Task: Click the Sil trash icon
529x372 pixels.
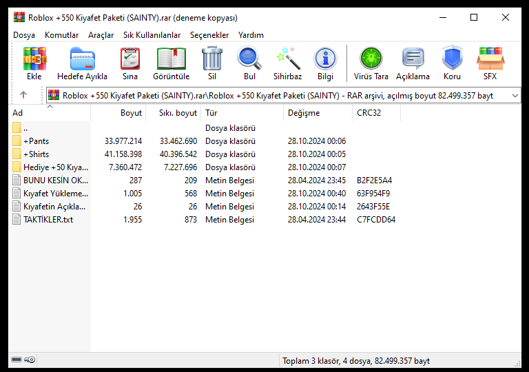Action: (x=212, y=59)
